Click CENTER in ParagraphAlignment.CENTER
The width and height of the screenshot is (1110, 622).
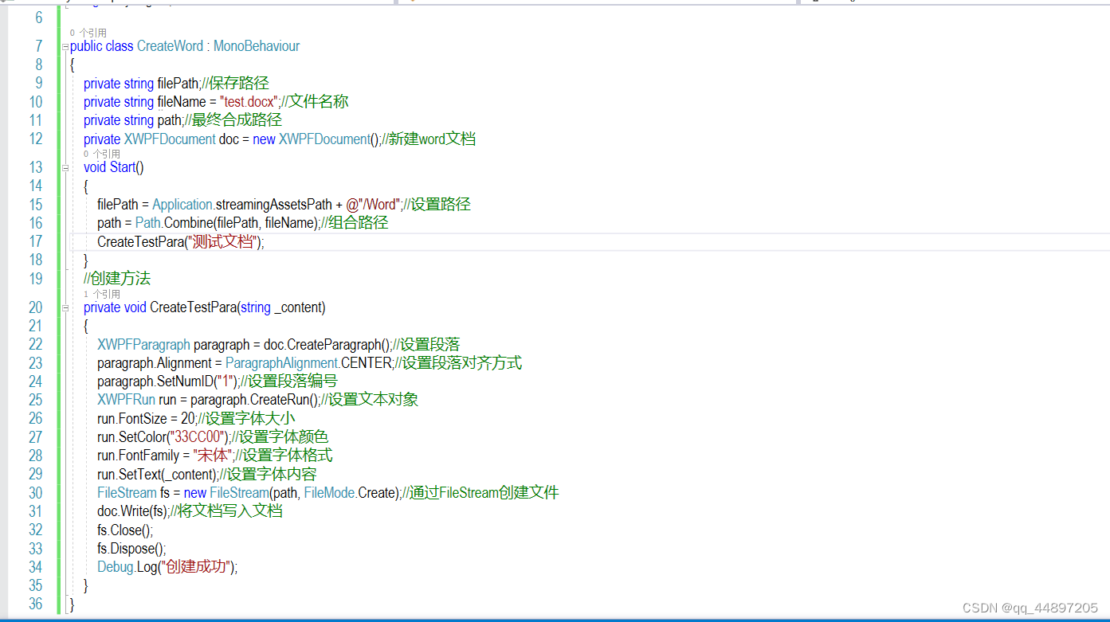pos(366,363)
